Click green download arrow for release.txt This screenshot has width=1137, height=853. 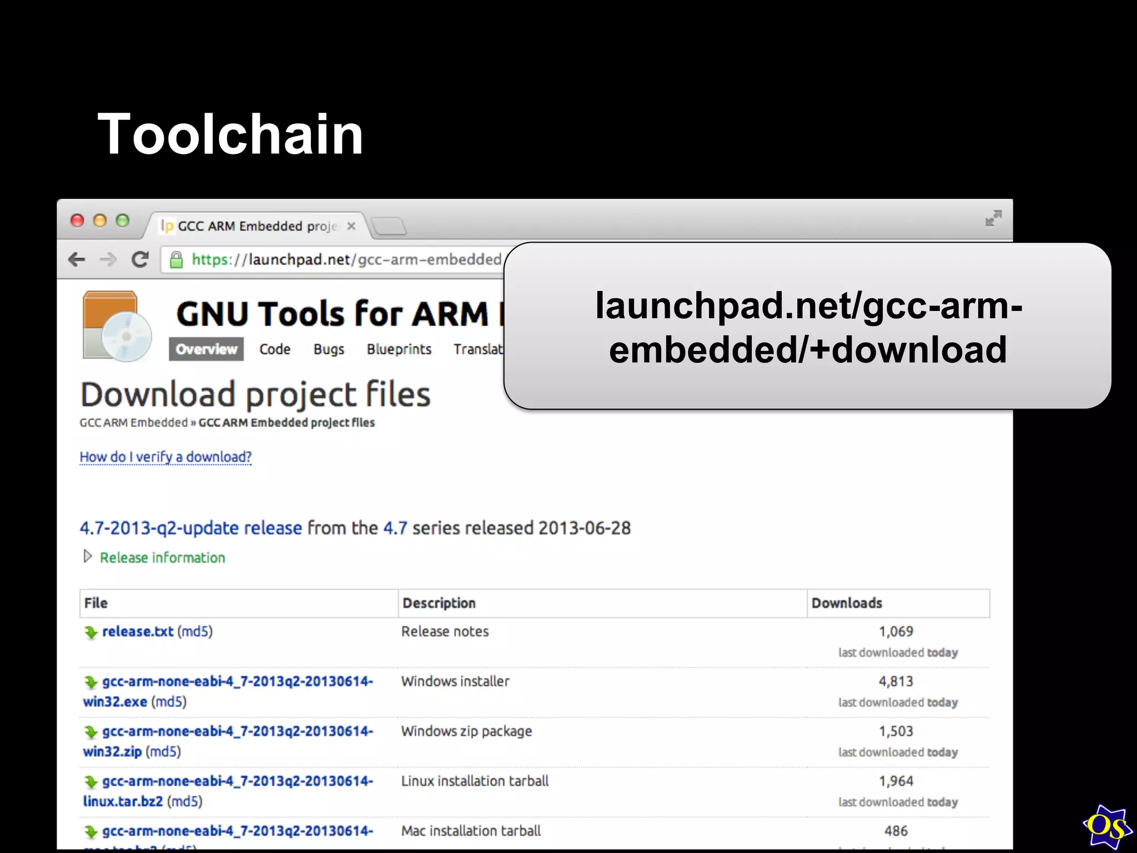pos(90,632)
